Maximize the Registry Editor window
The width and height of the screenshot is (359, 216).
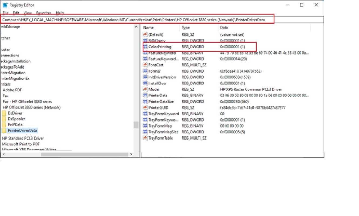tap(302, 5)
